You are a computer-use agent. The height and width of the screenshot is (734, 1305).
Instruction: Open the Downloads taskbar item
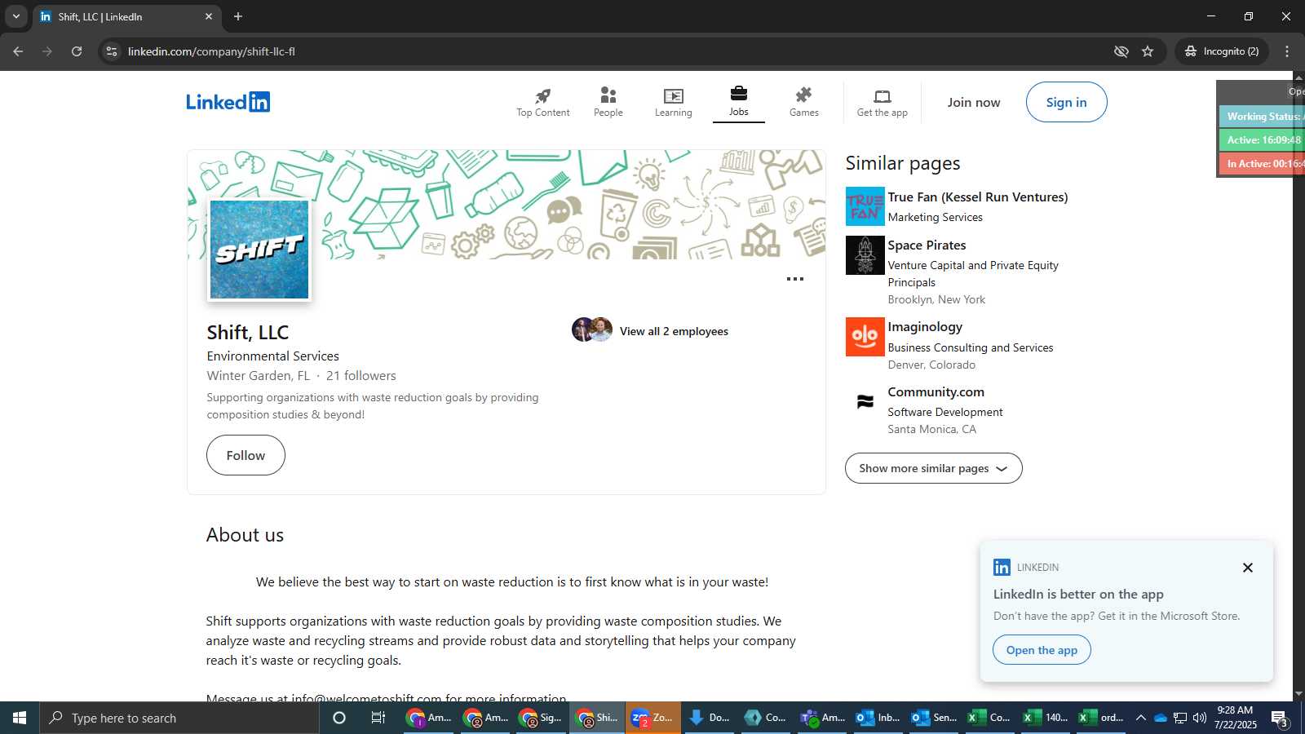click(710, 718)
